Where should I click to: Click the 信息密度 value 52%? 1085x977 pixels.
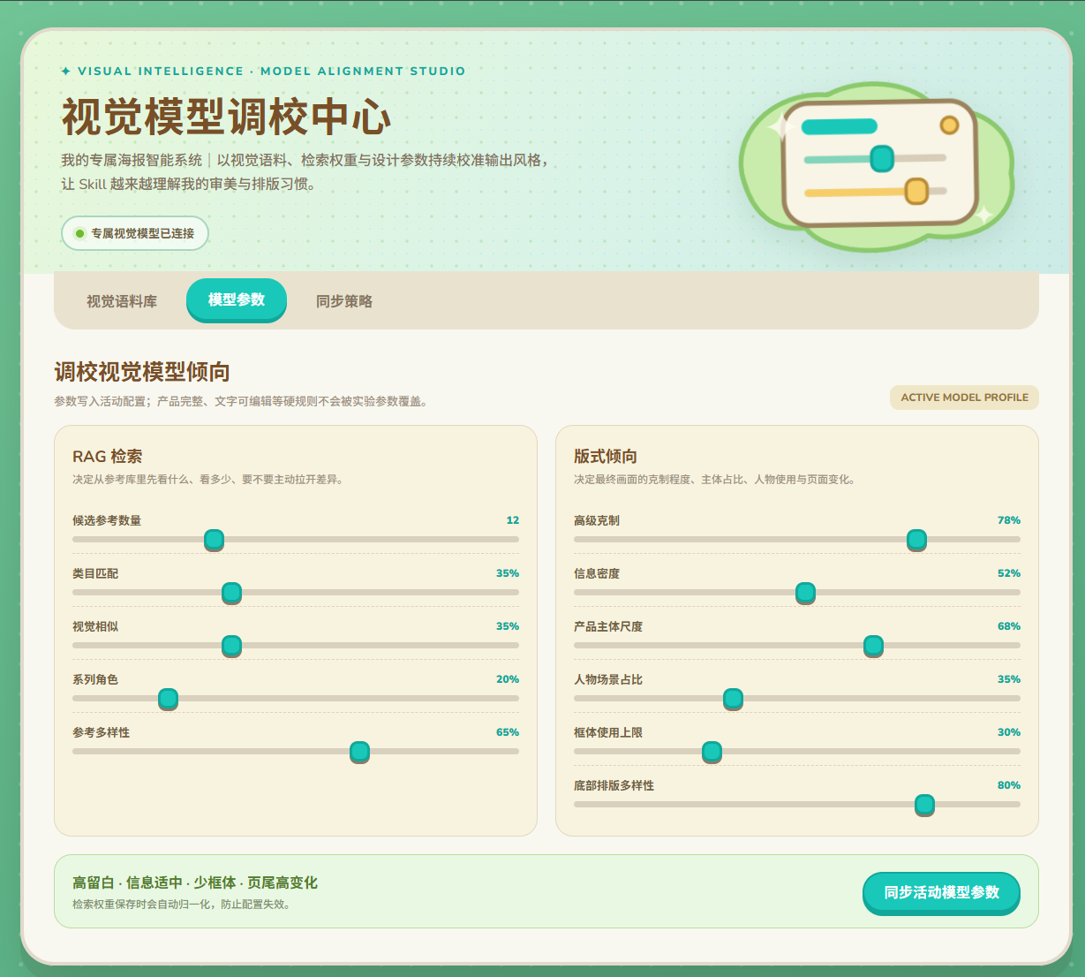coord(1009,573)
